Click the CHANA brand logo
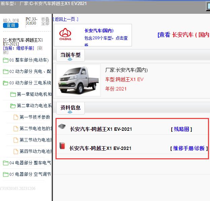Image resolution: width=210 pixels, height=201 pixels. (x=65, y=34)
